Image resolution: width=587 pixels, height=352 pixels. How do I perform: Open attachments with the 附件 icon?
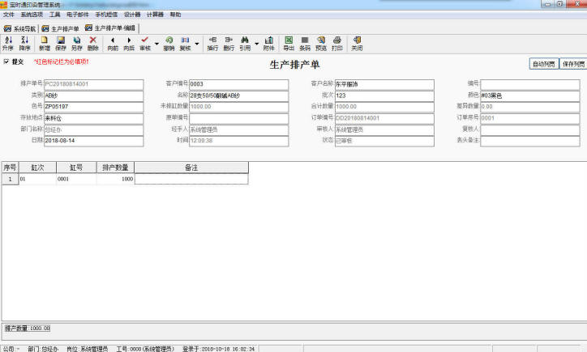click(x=269, y=44)
